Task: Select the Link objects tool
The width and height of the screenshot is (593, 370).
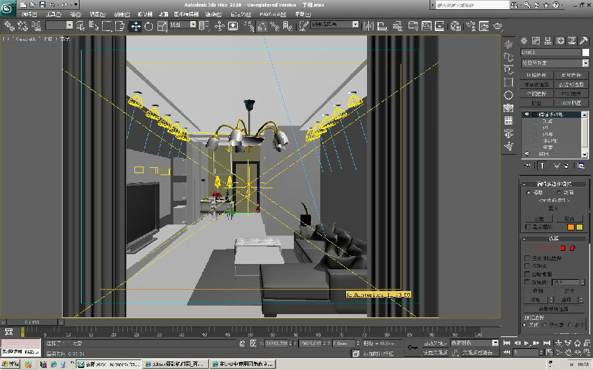Action: tap(8, 26)
